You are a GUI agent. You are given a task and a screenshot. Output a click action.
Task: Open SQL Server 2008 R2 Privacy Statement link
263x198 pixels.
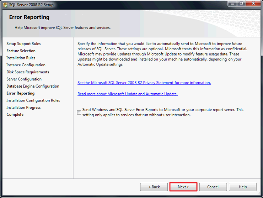pyautogui.click(x=144, y=83)
